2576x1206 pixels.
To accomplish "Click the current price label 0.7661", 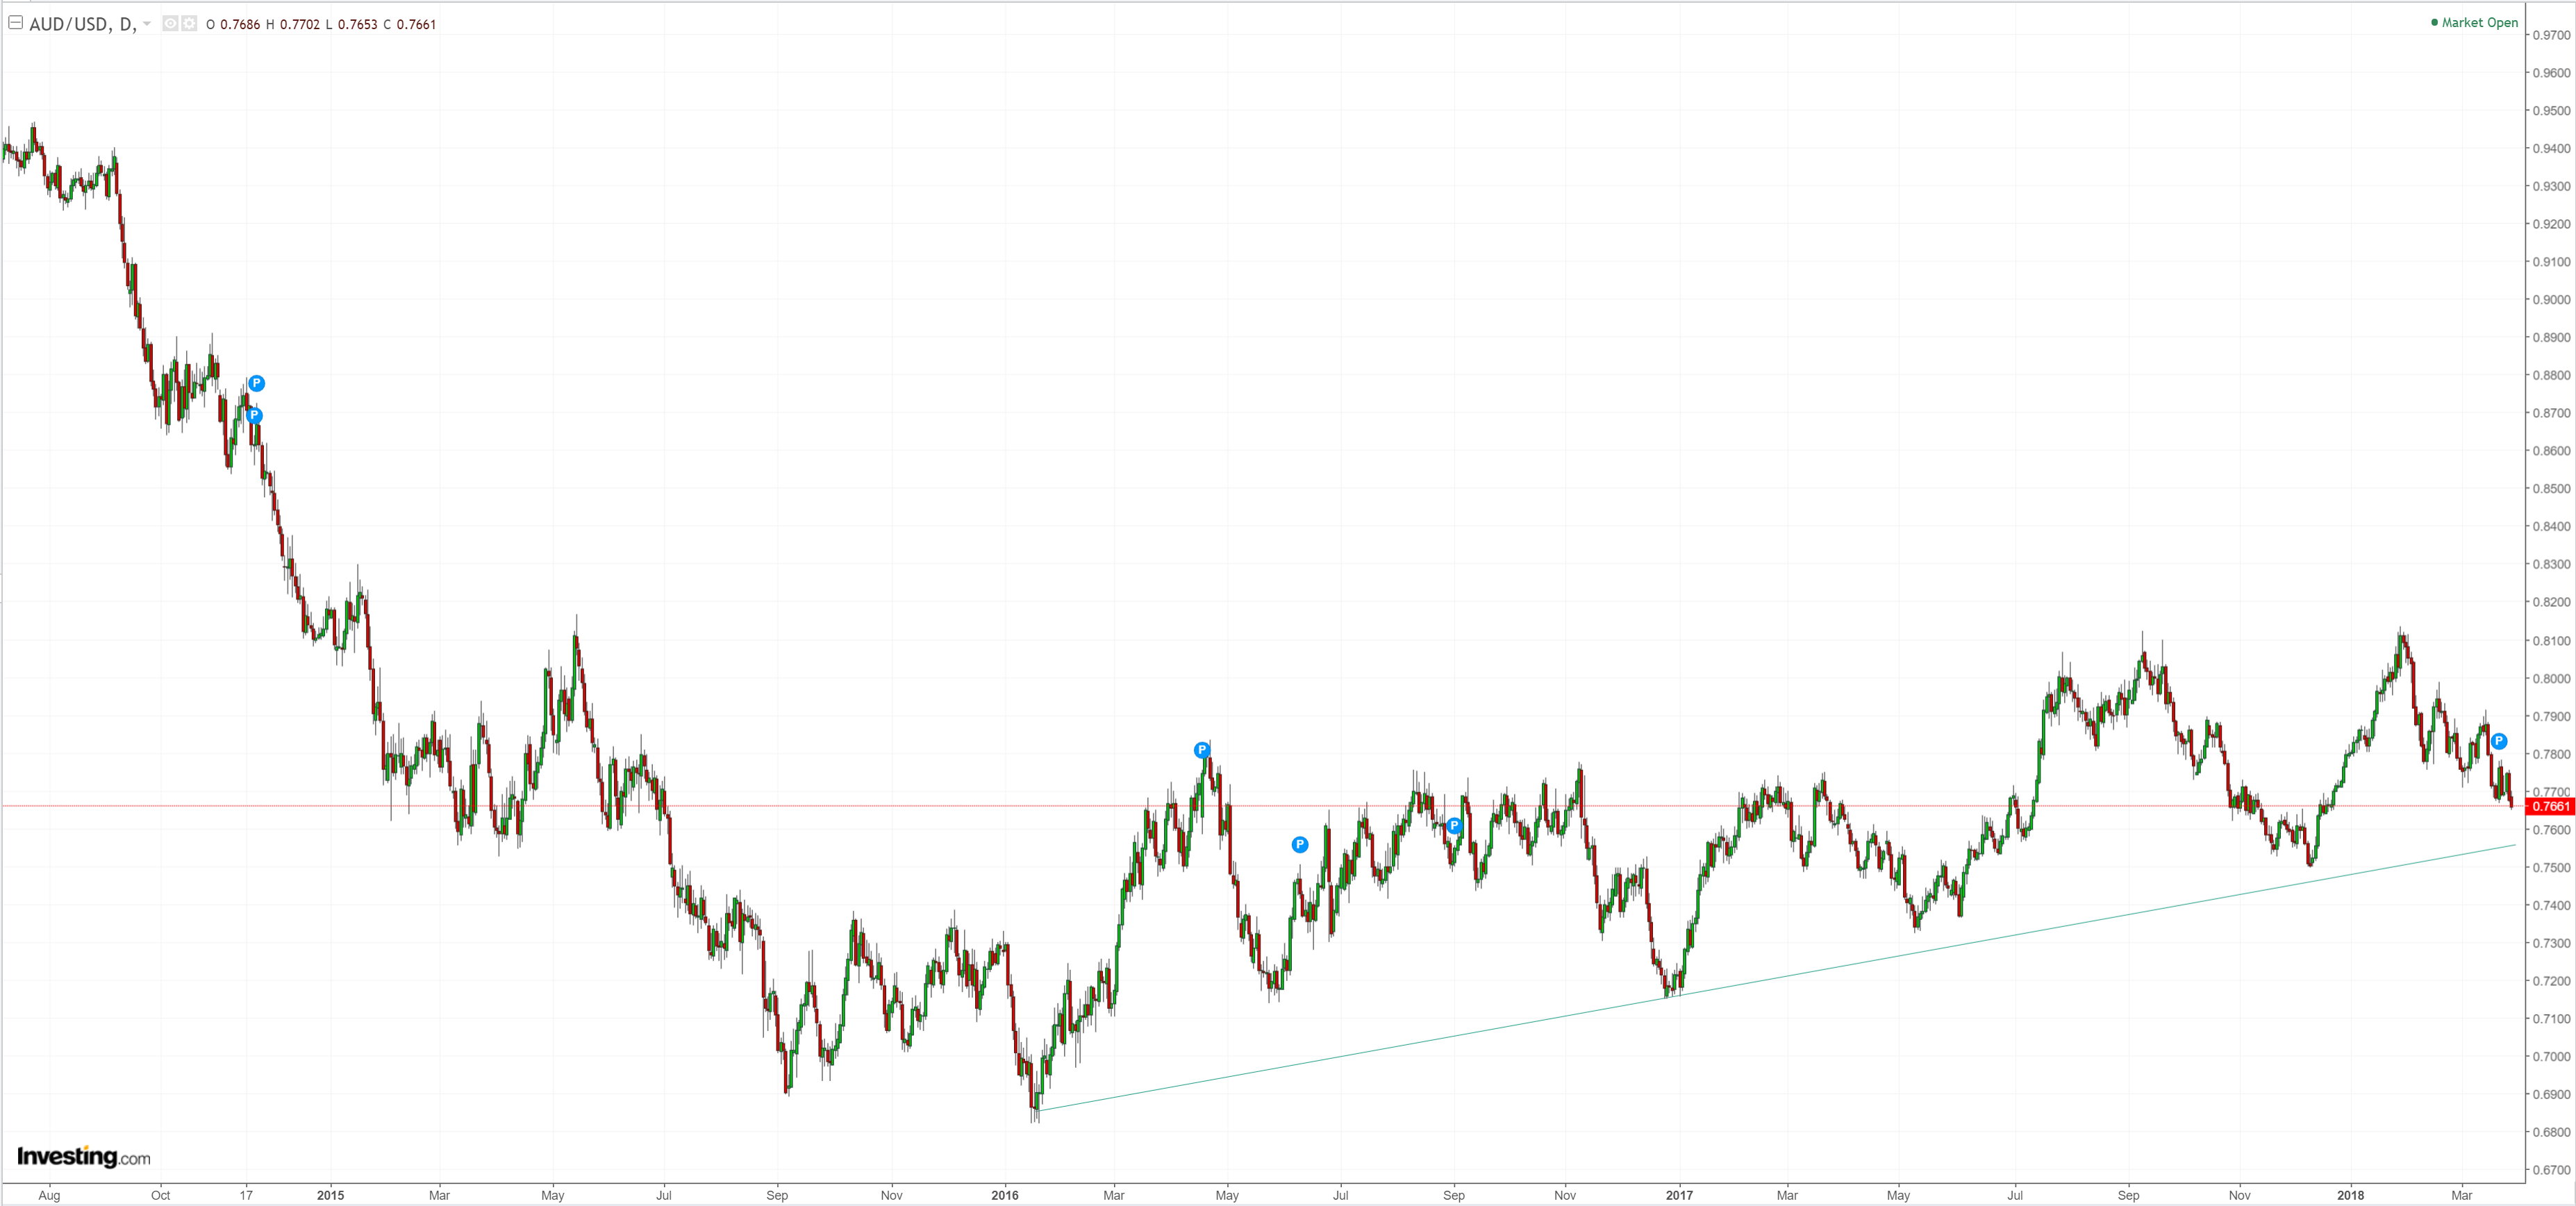I will pyautogui.click(x=2549, y=806).
